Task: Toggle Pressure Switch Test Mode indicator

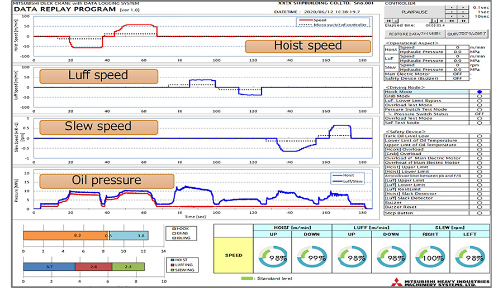Action: (480, 109)
